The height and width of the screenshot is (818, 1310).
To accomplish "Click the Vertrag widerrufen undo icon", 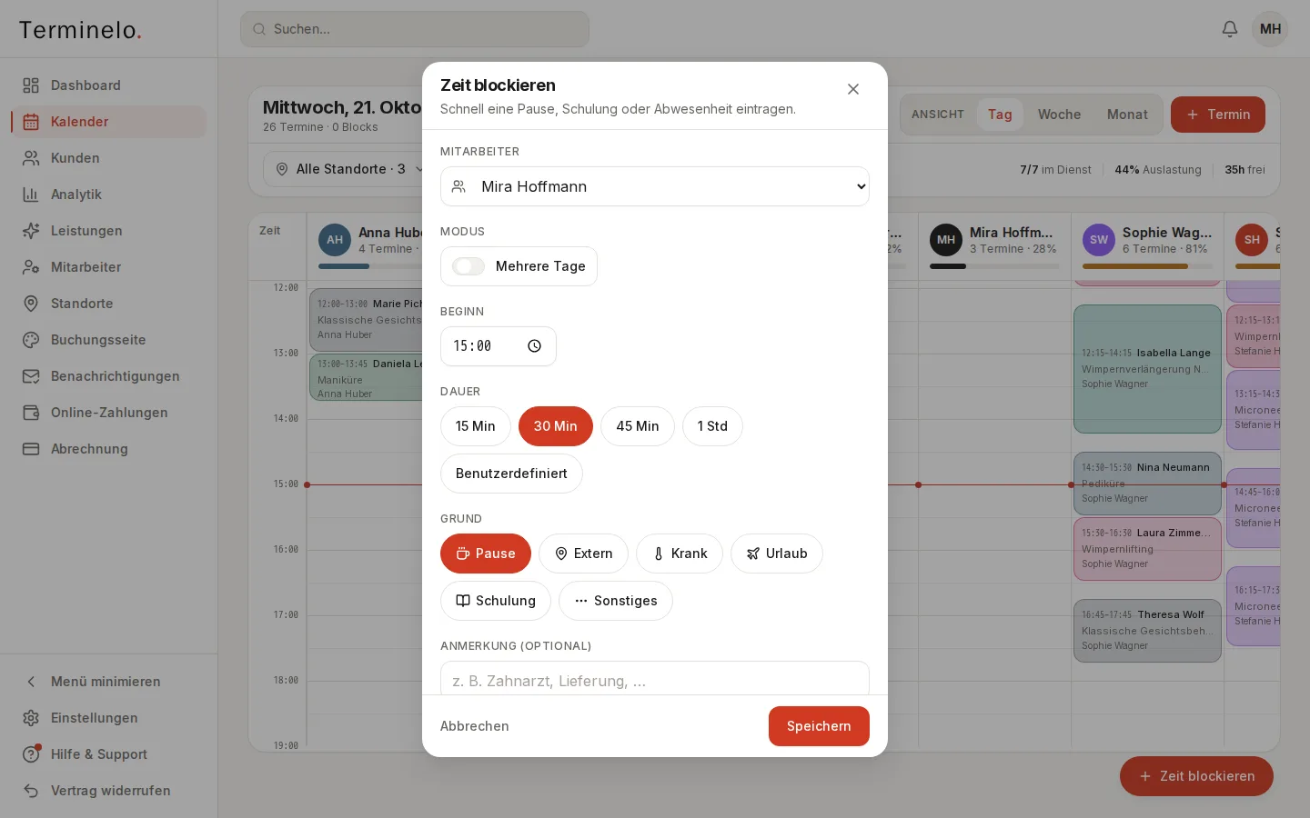I will [x=31, y=791].
